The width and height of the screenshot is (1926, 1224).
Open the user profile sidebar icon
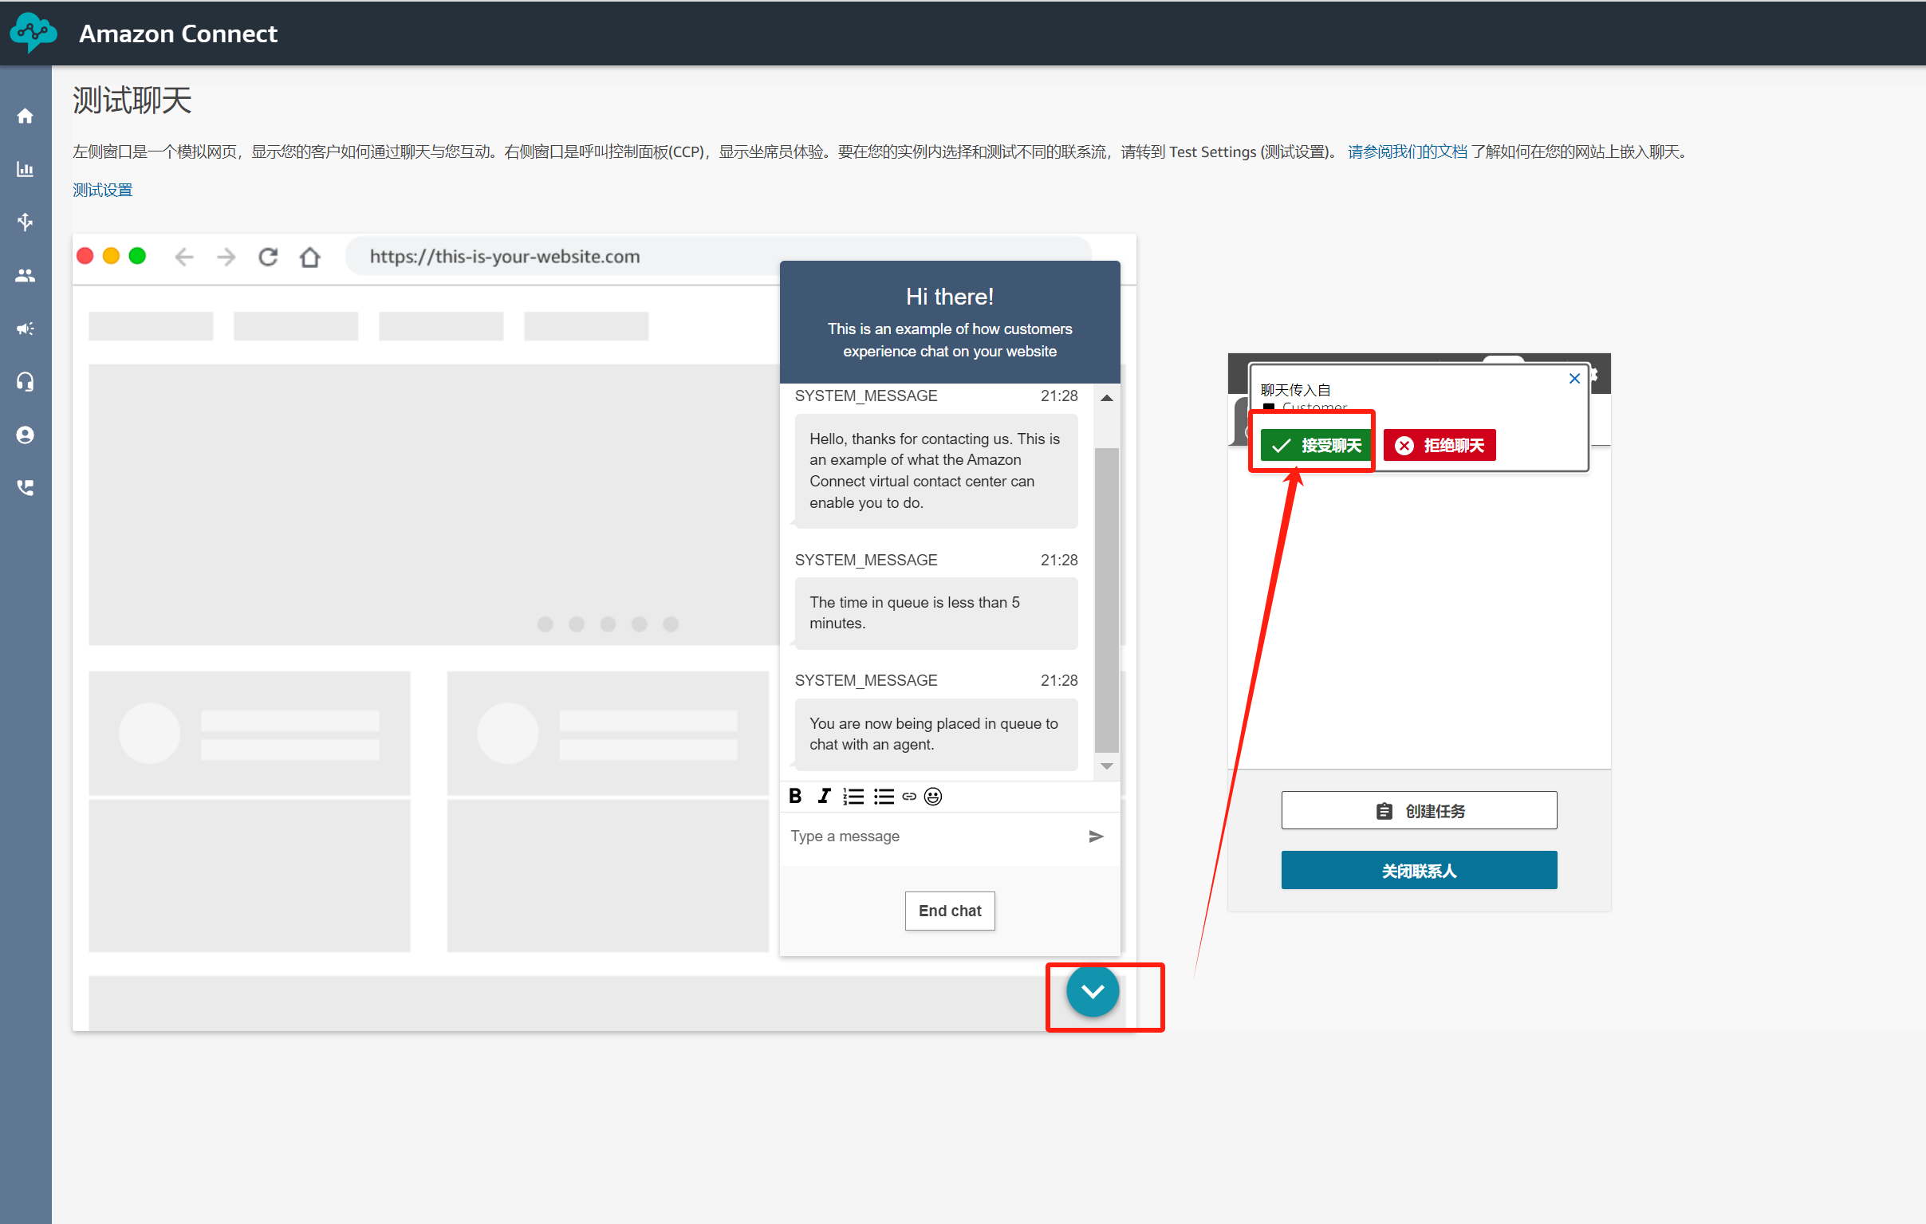(26, 435)
